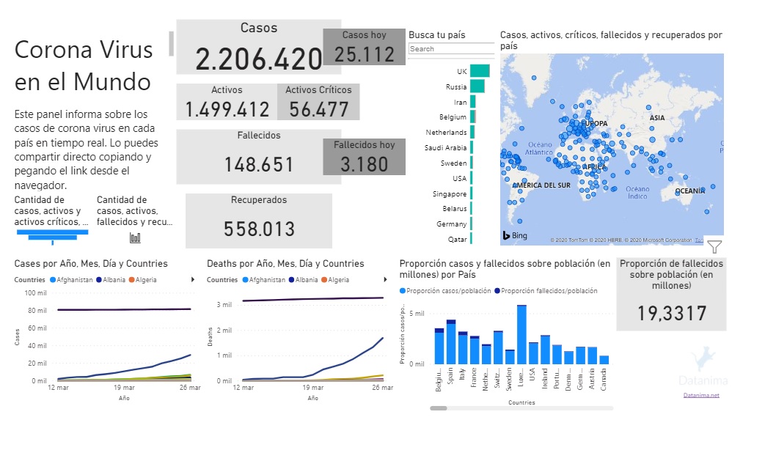The image size is (765, 450).
Task: Open the Datanima.net link
Action: point(701,395)
